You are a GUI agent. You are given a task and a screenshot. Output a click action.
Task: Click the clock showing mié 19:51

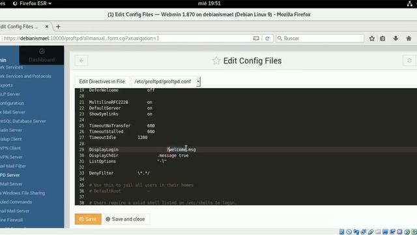(209, 3)
